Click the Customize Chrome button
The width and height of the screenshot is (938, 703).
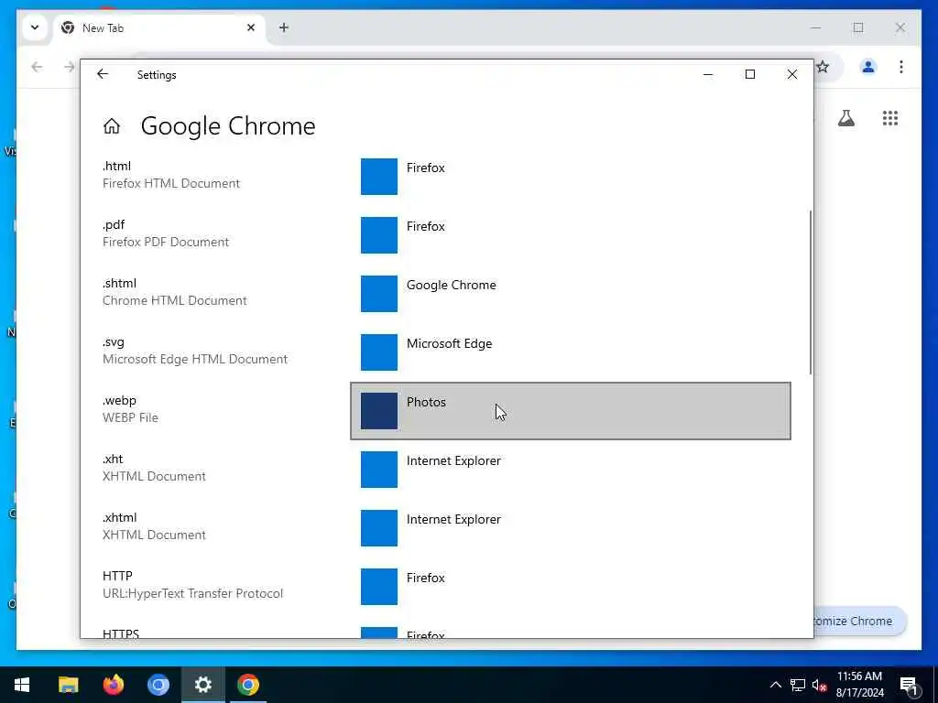coord(859,622)
